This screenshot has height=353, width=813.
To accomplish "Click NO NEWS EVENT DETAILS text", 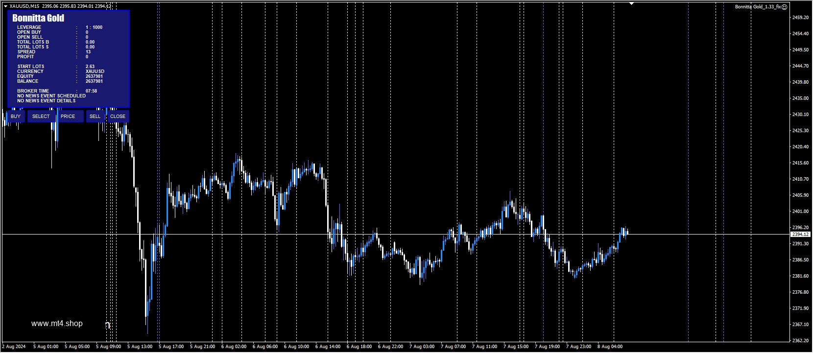I will 47,101.
